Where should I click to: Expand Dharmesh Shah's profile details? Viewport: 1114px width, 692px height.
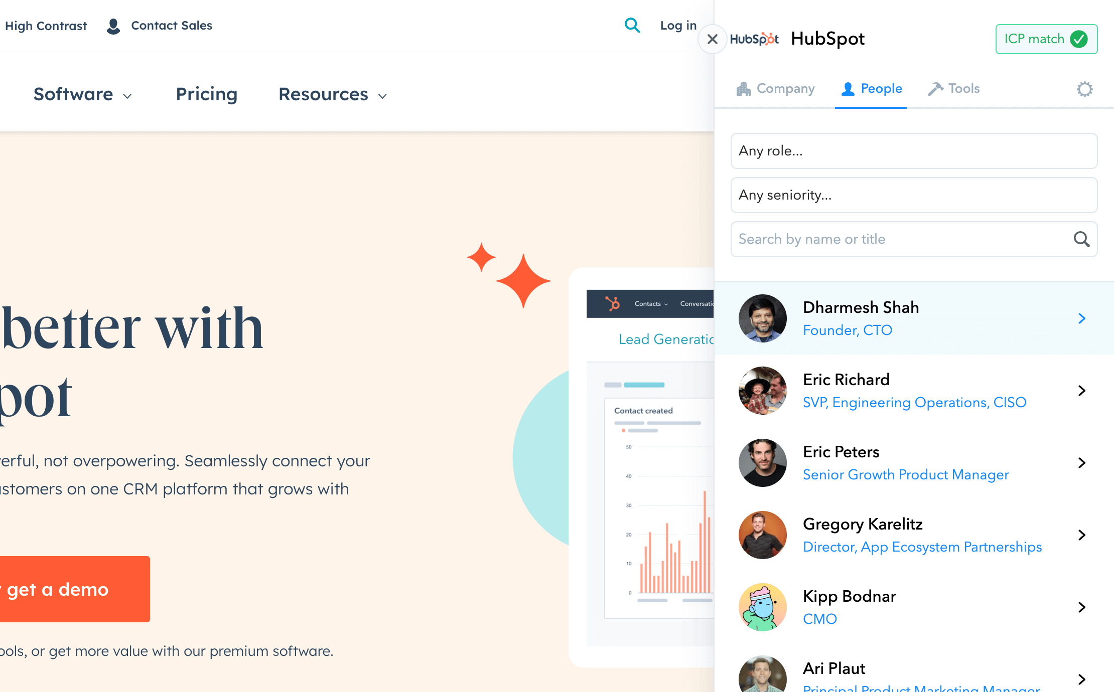click(x=1081, y=318)
